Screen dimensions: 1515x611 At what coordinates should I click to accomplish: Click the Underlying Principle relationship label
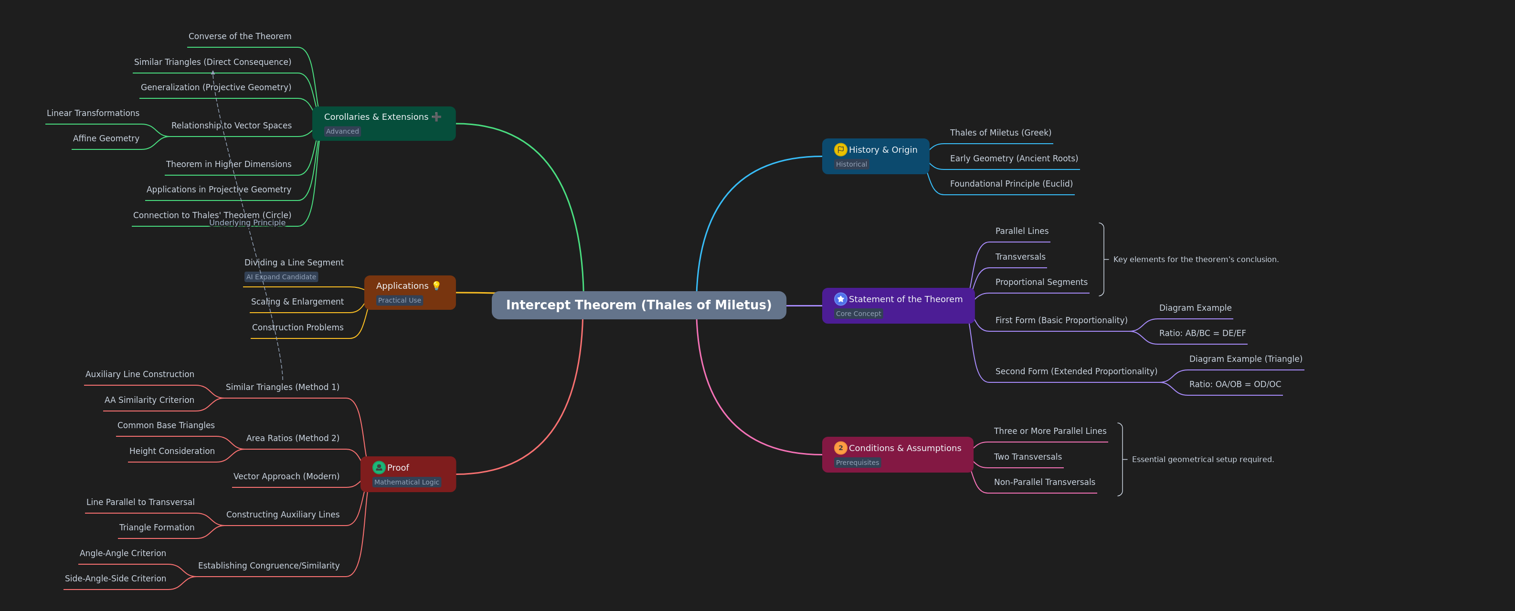click(x=247, y=223)
